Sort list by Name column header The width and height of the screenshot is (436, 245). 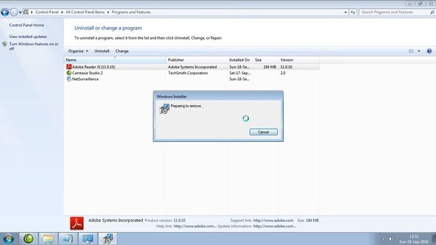click(x=115, y=60)
